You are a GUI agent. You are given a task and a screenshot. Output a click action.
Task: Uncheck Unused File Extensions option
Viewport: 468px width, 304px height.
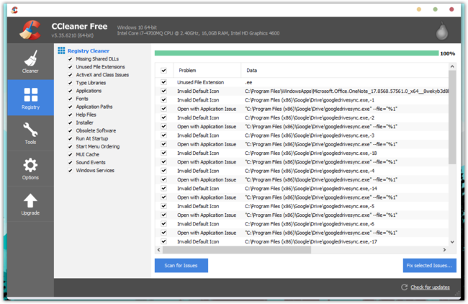coord(70,67)
